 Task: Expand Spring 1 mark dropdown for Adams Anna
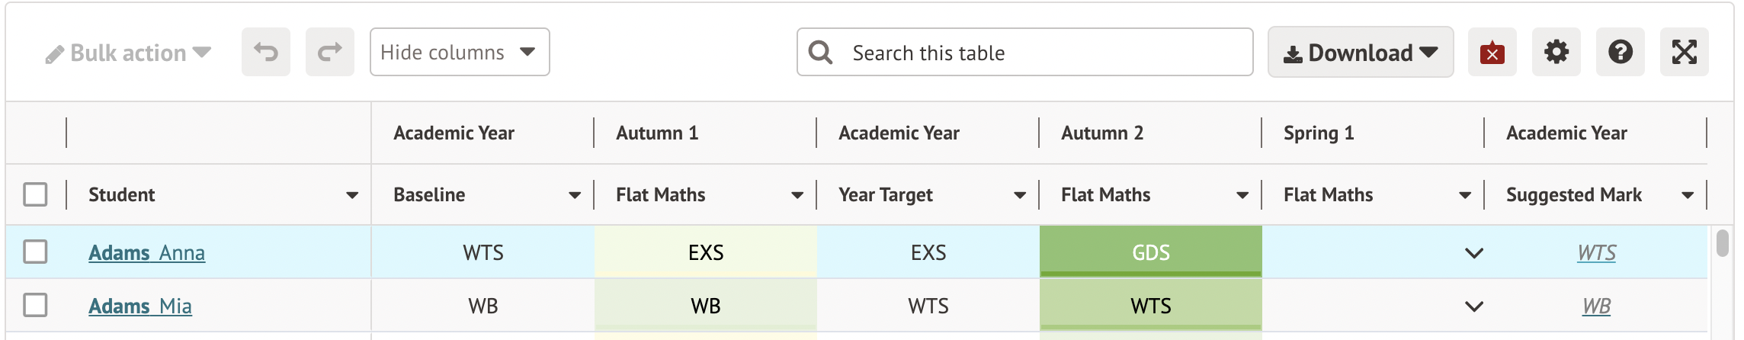(x=1474, y=253)
